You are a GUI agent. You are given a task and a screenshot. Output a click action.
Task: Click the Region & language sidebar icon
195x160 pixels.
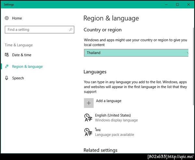[6, 66]
